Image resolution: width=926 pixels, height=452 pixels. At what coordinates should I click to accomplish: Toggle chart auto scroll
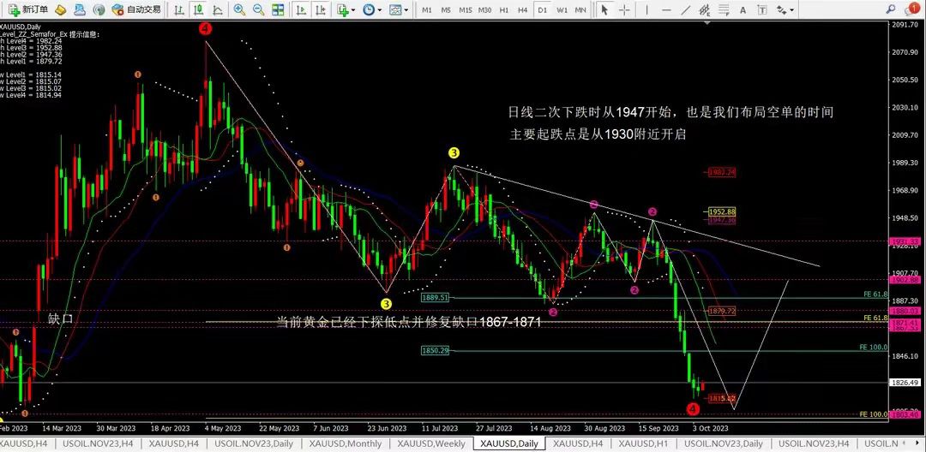[x=301, y=10]
